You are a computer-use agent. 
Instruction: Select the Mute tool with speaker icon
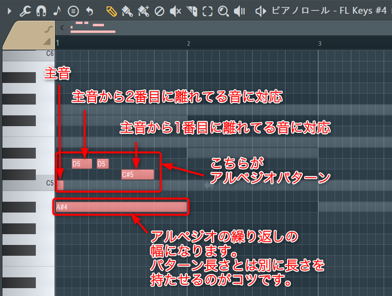tap(175, 10)
